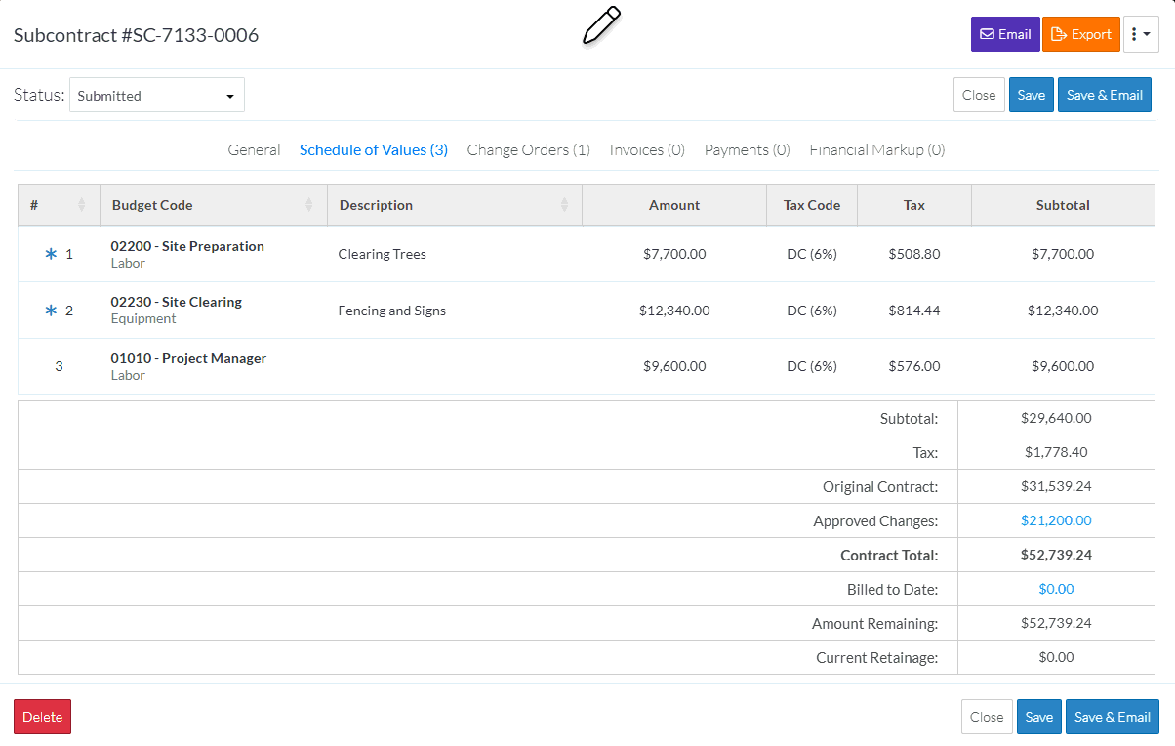Click the $508.80 tax cell

[x=914, y=254]
